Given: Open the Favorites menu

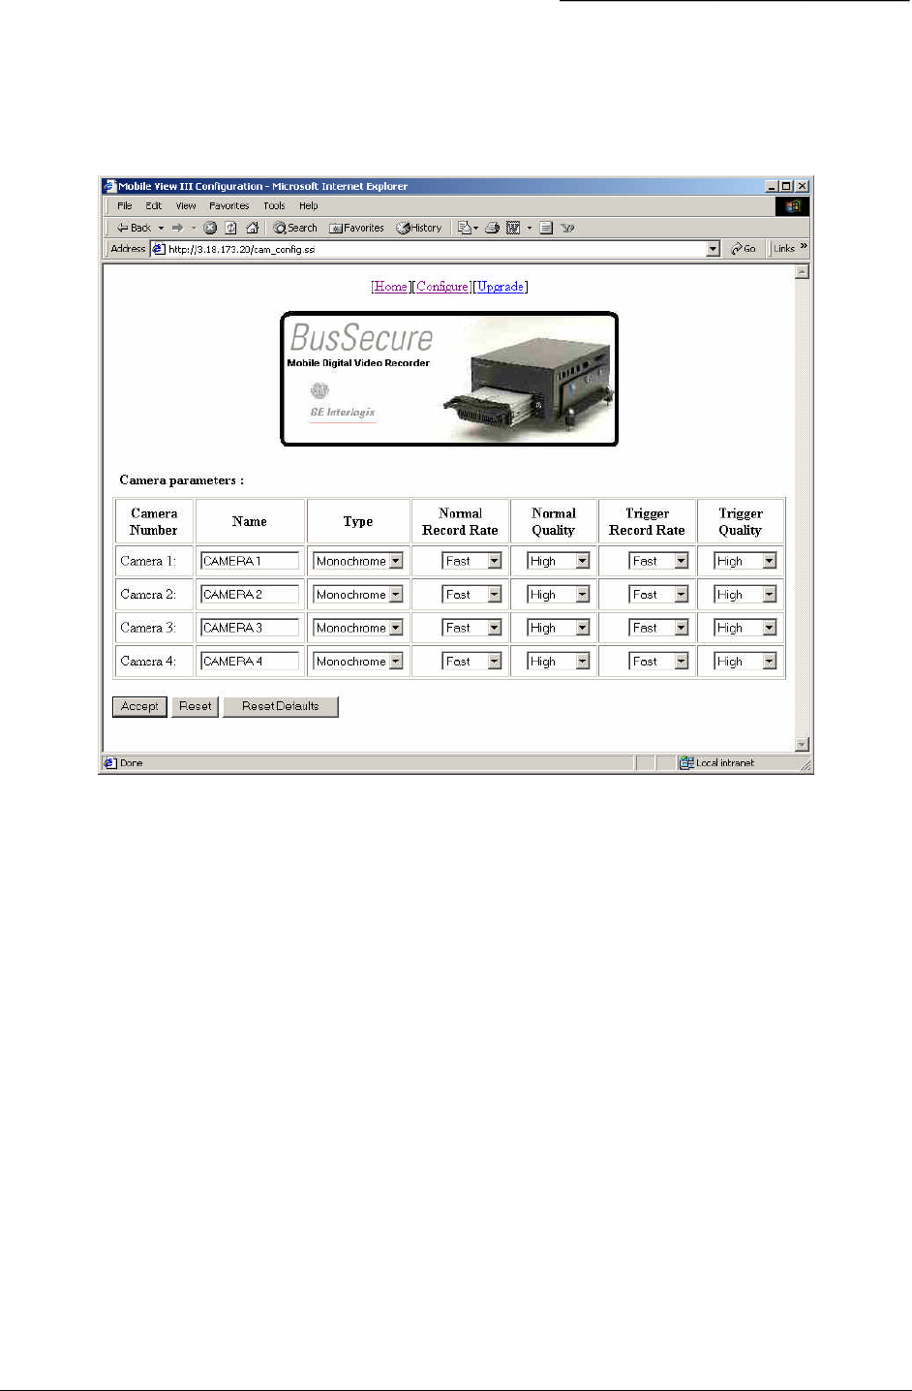Looking at the screenshot, I should (229, 205).
